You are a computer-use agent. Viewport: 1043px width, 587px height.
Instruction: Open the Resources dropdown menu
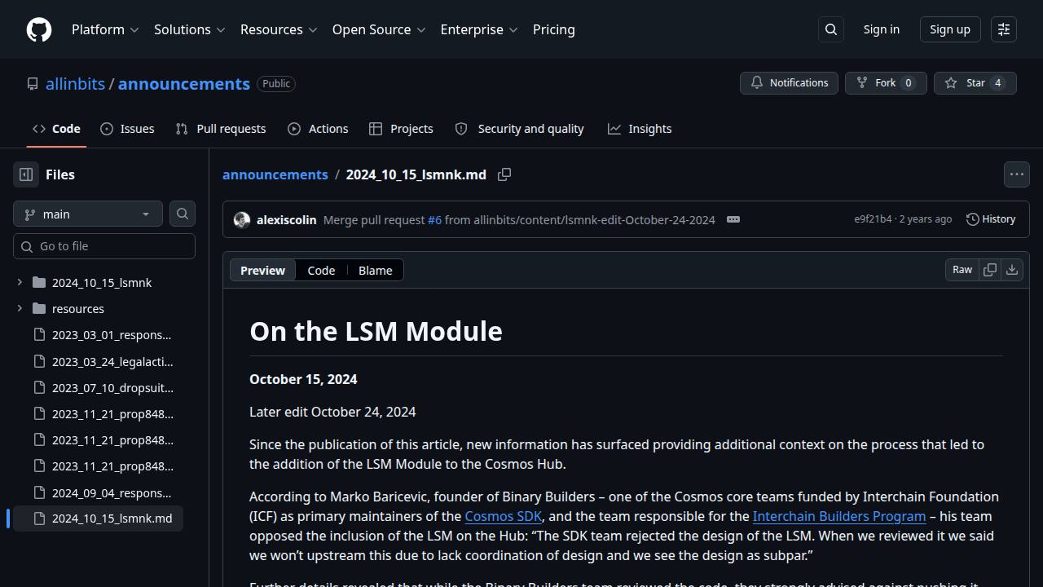(x=278, y=29)
